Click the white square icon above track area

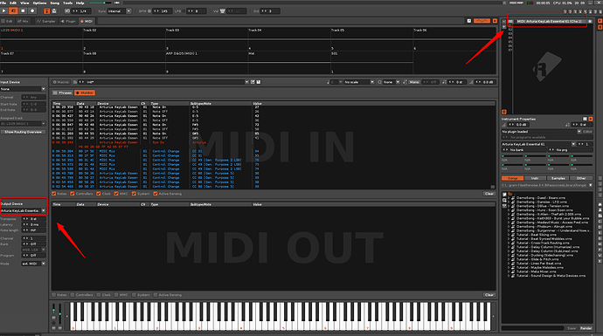[469, 21]
